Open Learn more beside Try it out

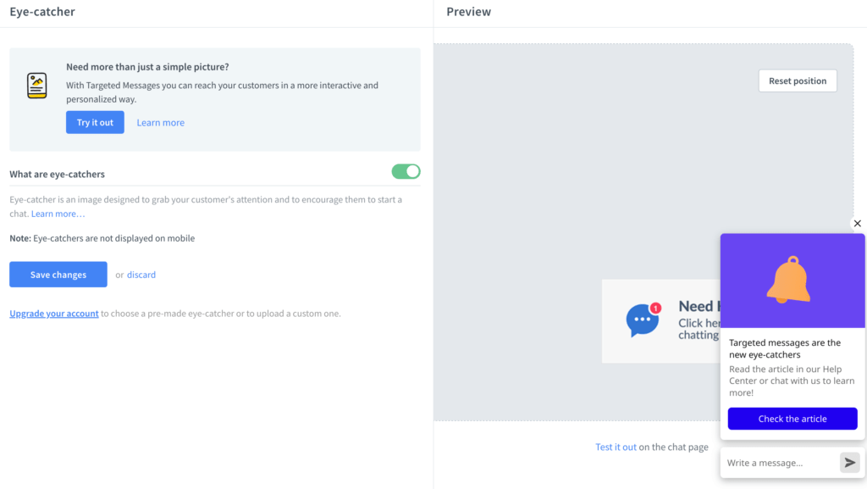pos(160,122)
